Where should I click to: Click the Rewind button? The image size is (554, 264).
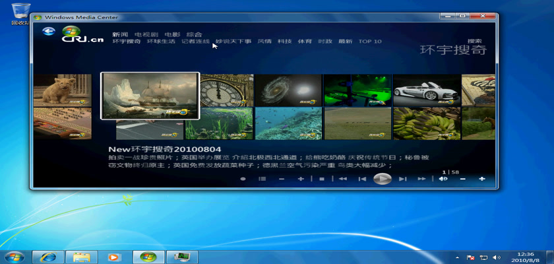(343, 179)
